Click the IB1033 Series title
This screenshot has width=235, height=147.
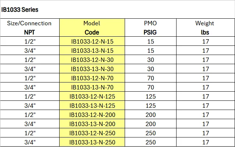click(20, 10)
